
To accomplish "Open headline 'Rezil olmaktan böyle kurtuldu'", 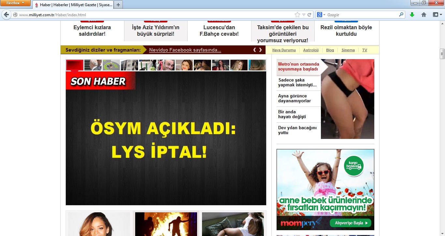I will (x=346, y=31).
